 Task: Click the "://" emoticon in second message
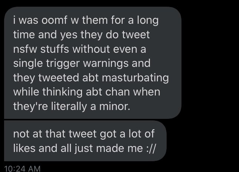pyautogui.click(x=151, y=148)
